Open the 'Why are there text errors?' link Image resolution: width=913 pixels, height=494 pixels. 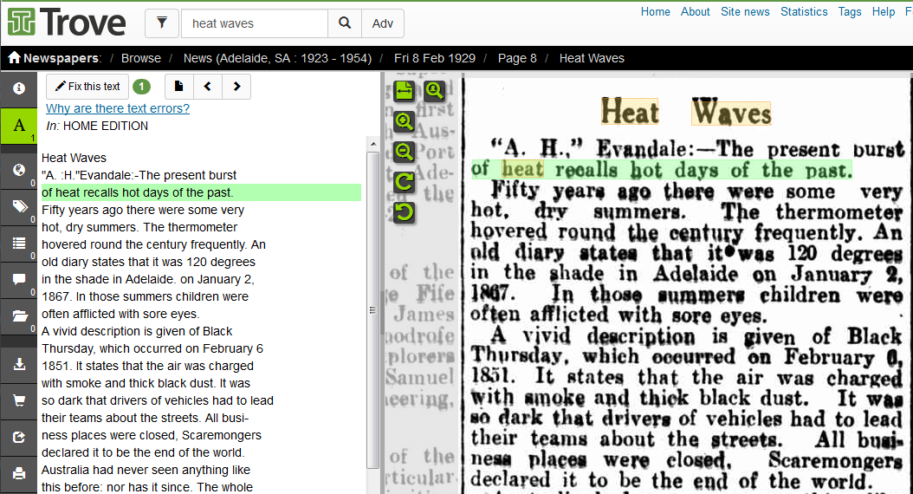[118, 108]
